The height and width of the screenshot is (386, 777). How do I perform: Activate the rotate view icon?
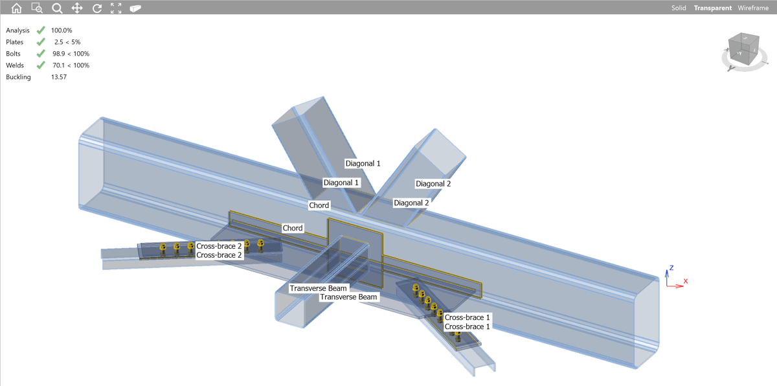(x=96, y=8)
